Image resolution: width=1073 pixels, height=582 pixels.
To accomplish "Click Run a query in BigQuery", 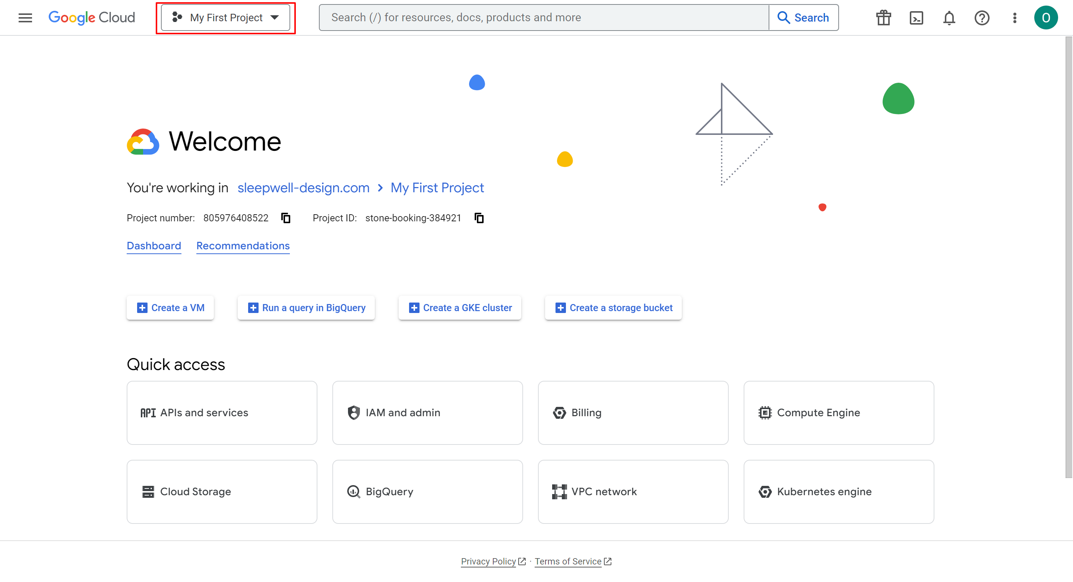I will tap(306, 307).
